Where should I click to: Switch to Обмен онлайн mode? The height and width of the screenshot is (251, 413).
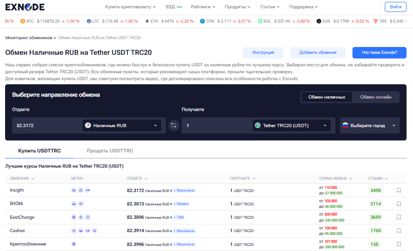376,97
